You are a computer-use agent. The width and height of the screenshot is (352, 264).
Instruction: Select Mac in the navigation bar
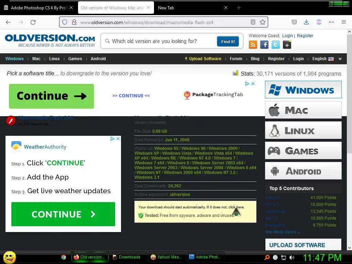point(36,59)
